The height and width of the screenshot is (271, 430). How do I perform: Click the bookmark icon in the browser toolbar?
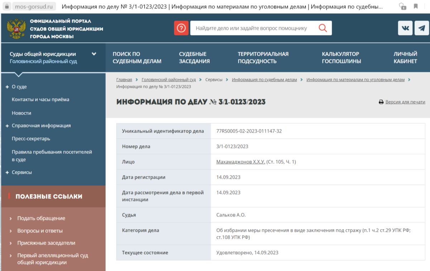coord(416,6)
